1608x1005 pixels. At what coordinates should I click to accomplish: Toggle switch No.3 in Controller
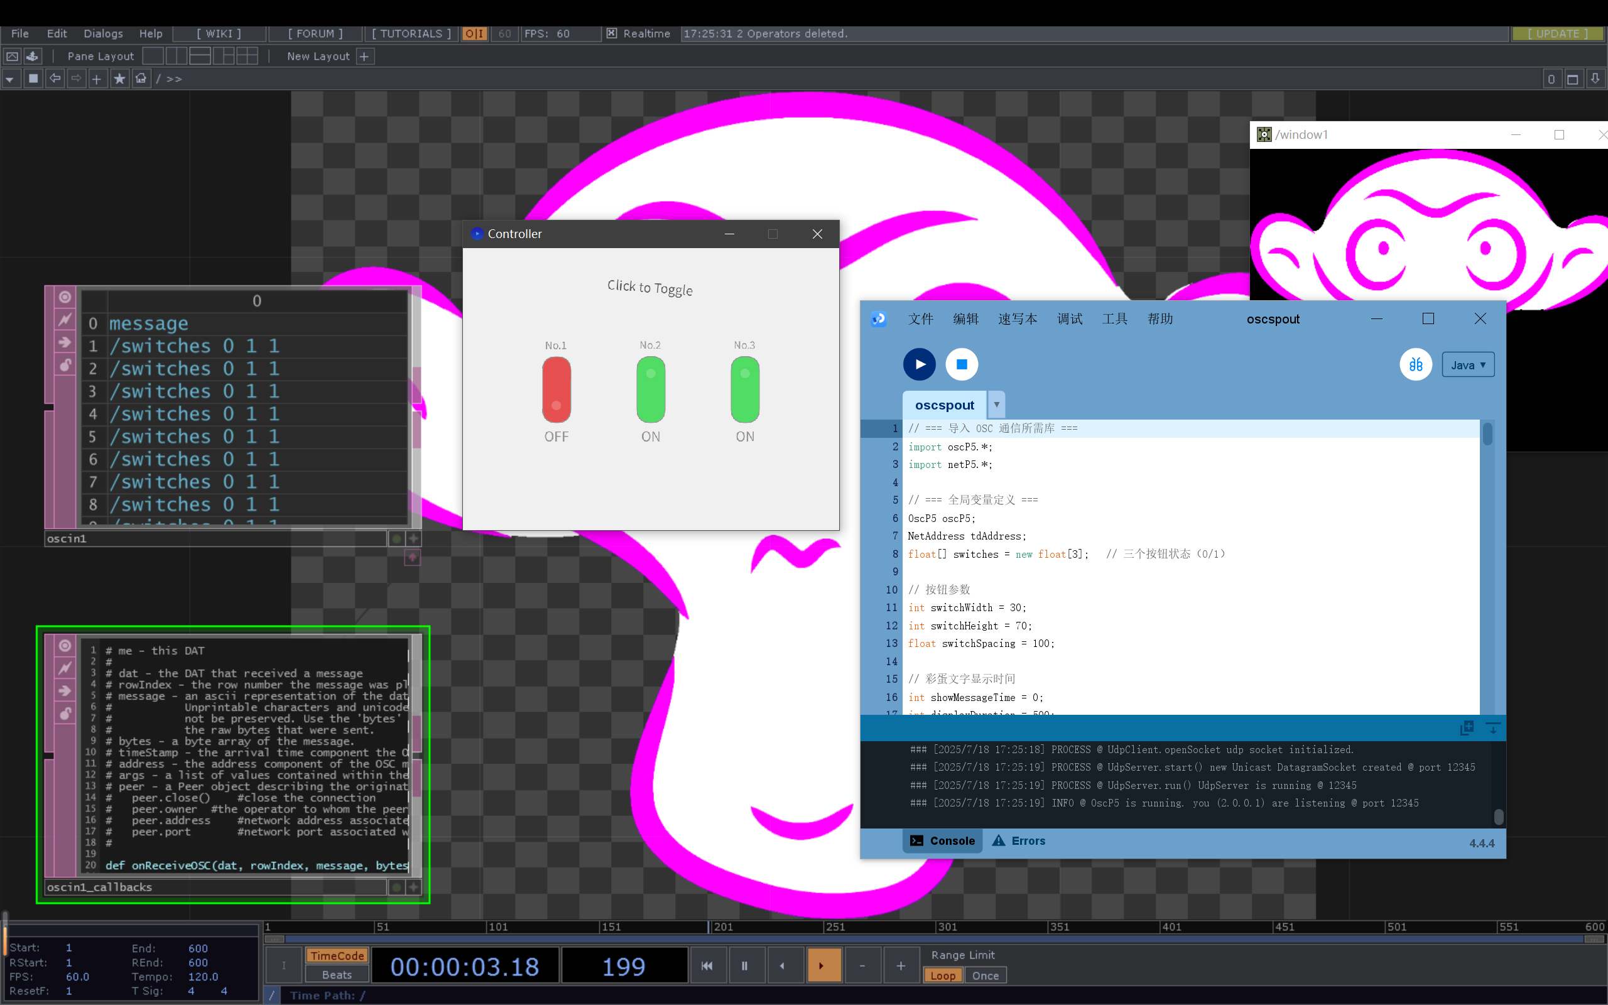coord(745,389)
